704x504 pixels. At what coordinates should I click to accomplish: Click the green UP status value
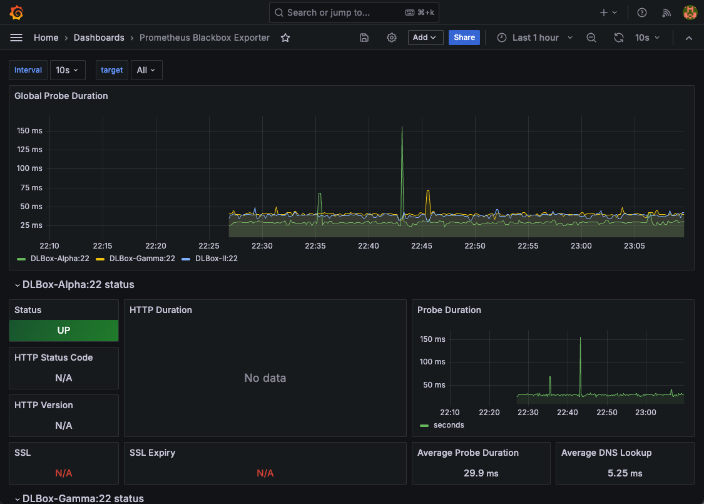tap(64, 331)
